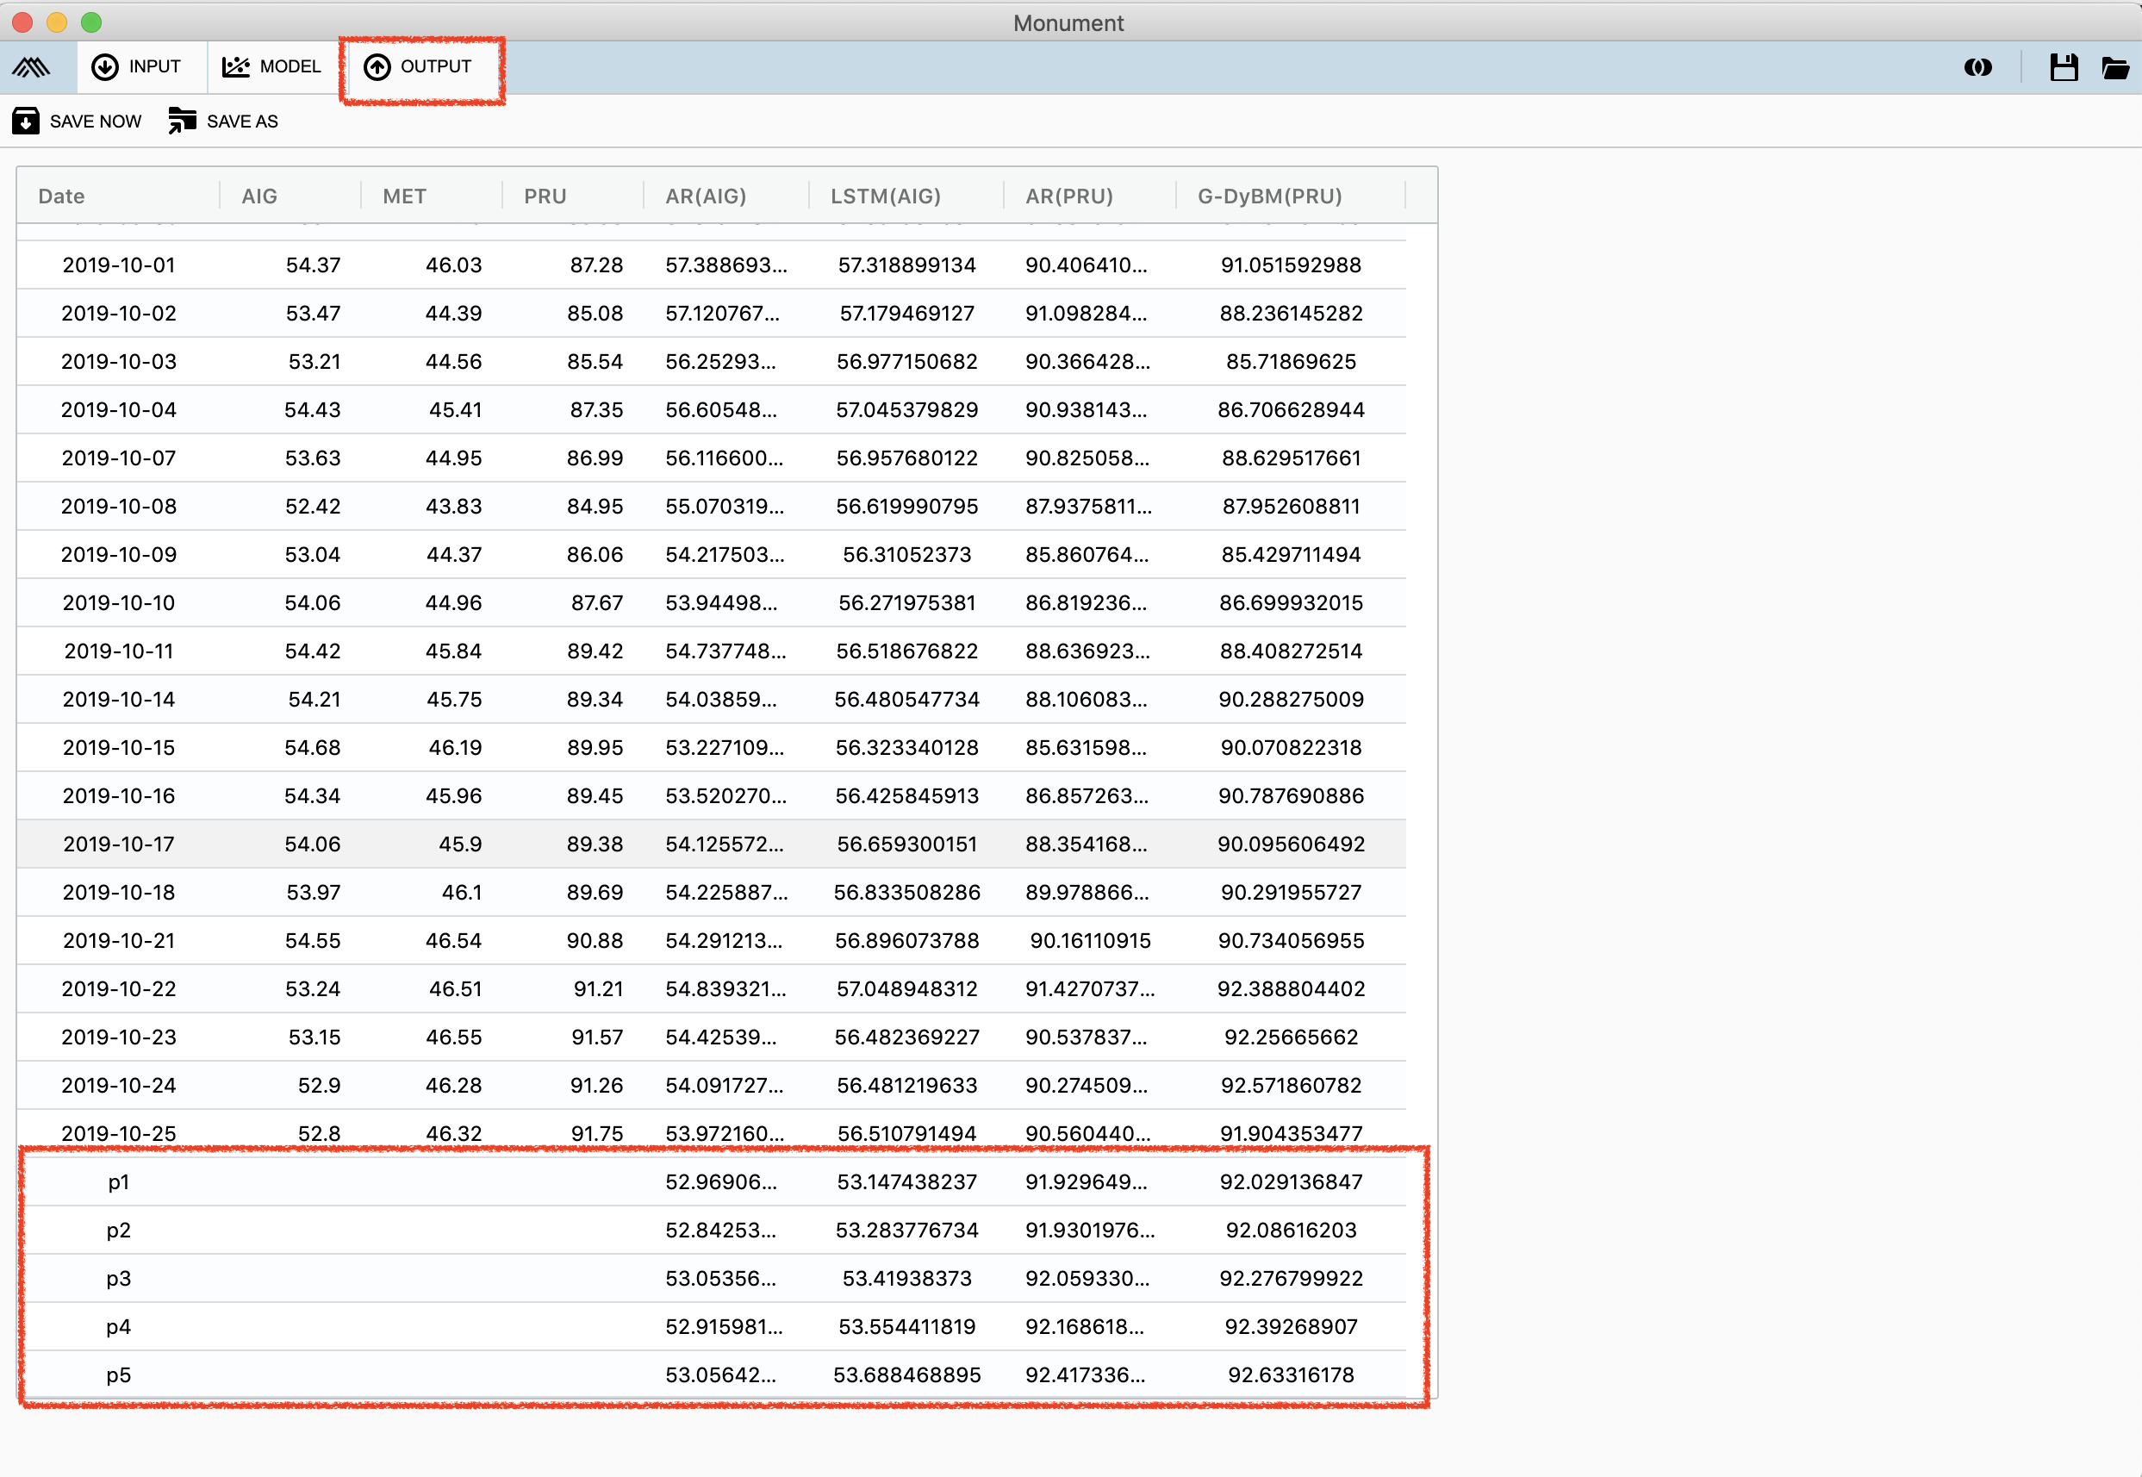Click the SAVE AS button
This screenshot has height=1477, width=2142.
click(223, 122)
